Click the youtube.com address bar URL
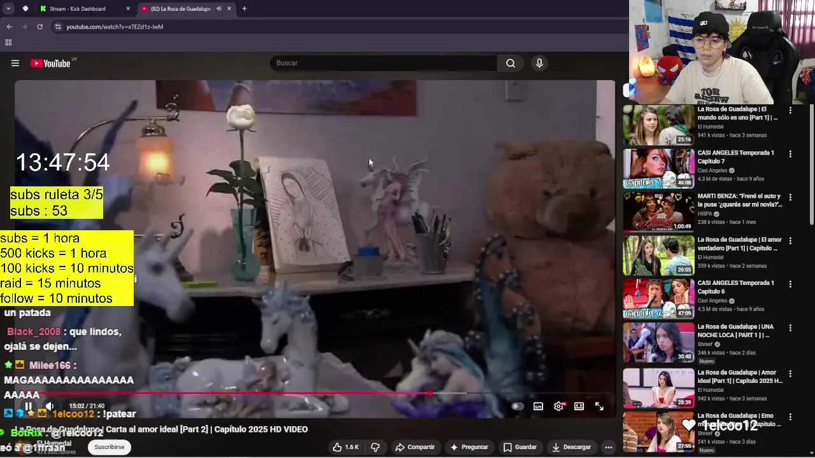The height and width of the screenshot is (458, 815). pos(115,27)
